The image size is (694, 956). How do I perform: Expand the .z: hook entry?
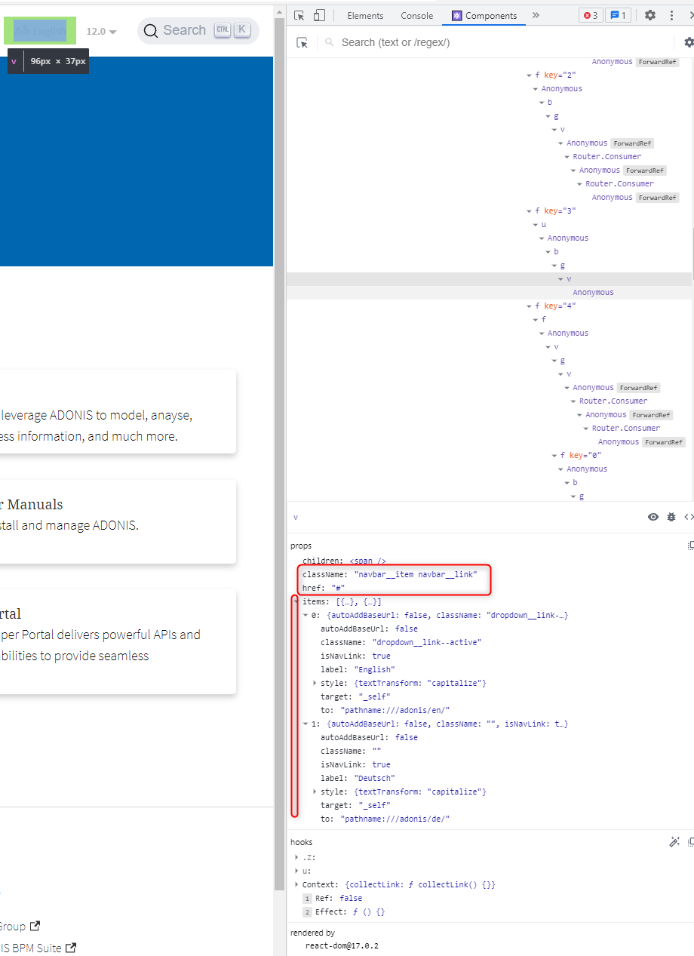[x=297, y=857]
